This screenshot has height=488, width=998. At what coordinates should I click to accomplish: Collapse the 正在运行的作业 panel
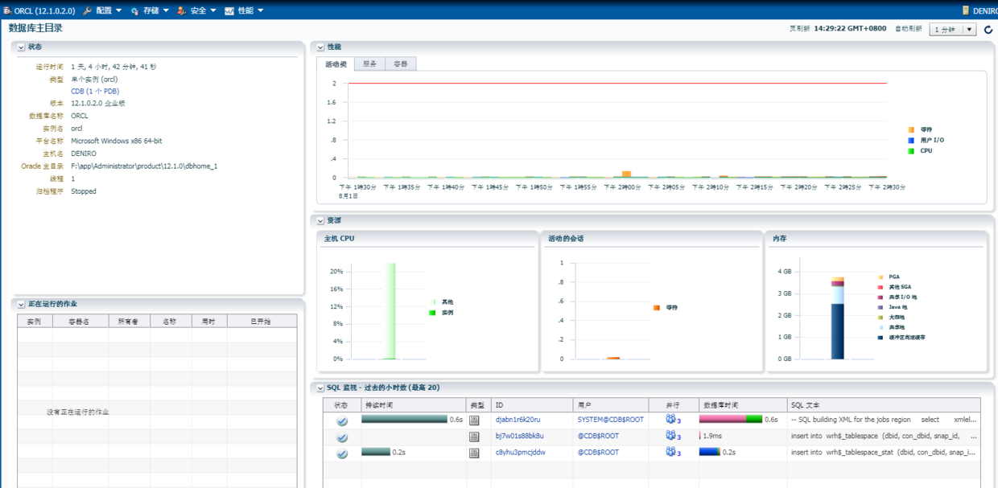(x=21, y=305)
